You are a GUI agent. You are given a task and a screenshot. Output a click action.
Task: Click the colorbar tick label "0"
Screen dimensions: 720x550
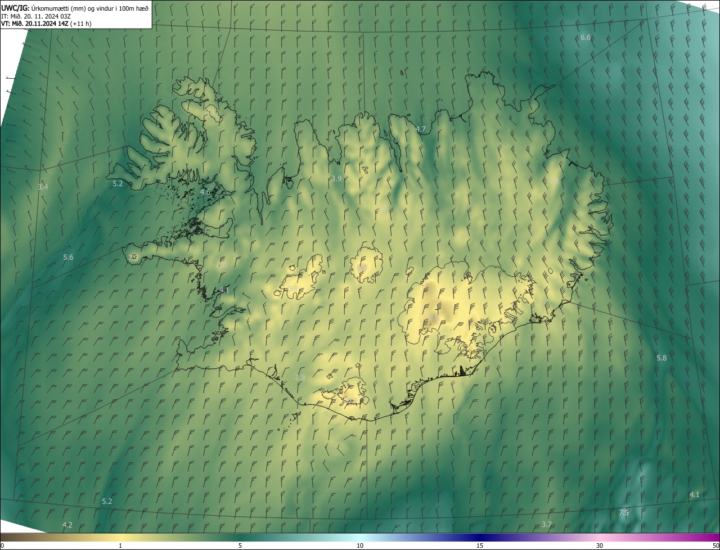pyautogui.click(x=2, y=546)
